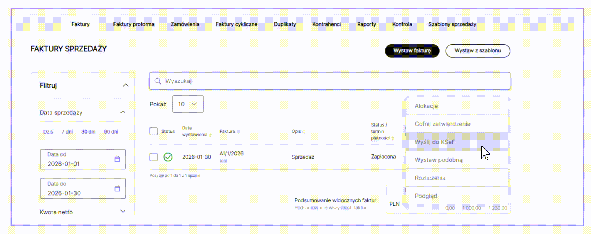
Task: Switch to the Duplikaty tab
Action: click(x=285, y=24)
